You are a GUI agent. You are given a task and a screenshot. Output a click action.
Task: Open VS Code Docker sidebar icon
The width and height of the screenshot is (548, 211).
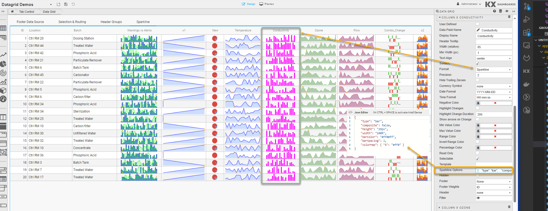[526, 84]
